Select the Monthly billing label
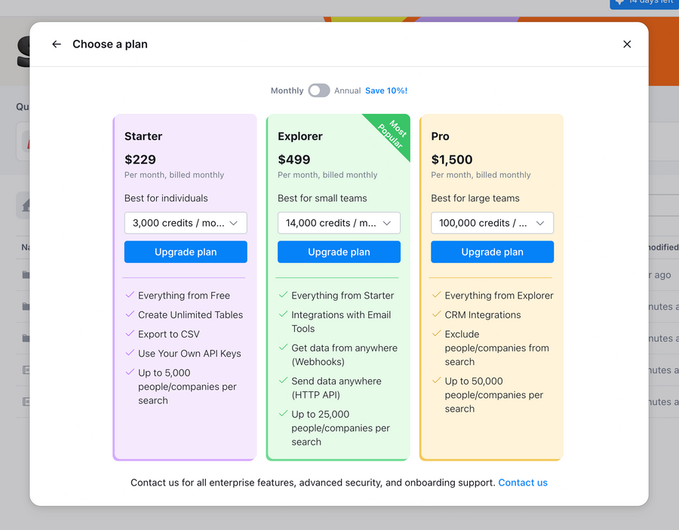Image resolution: width=679 pixels, height=530 pixels. click(287, 90)
